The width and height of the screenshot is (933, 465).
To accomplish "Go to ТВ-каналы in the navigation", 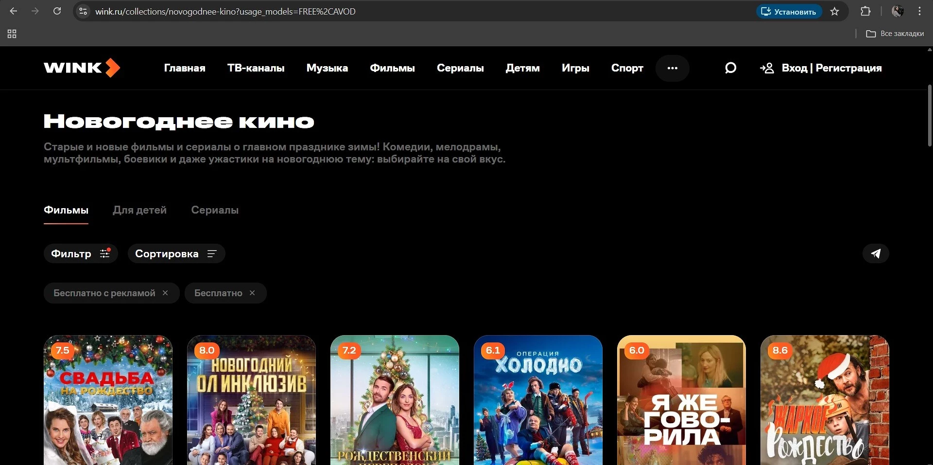I will pyautogui.click(x=256, y=68).
